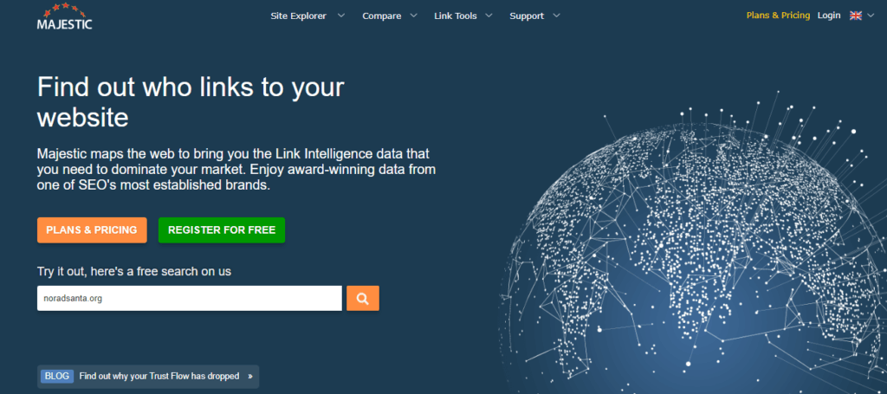Click the BLOG badge label
Viewport: 887px width, 394px height.
(56, 376)
